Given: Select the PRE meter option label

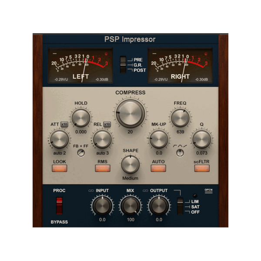Looking at the screenshot, I should 138,60.
